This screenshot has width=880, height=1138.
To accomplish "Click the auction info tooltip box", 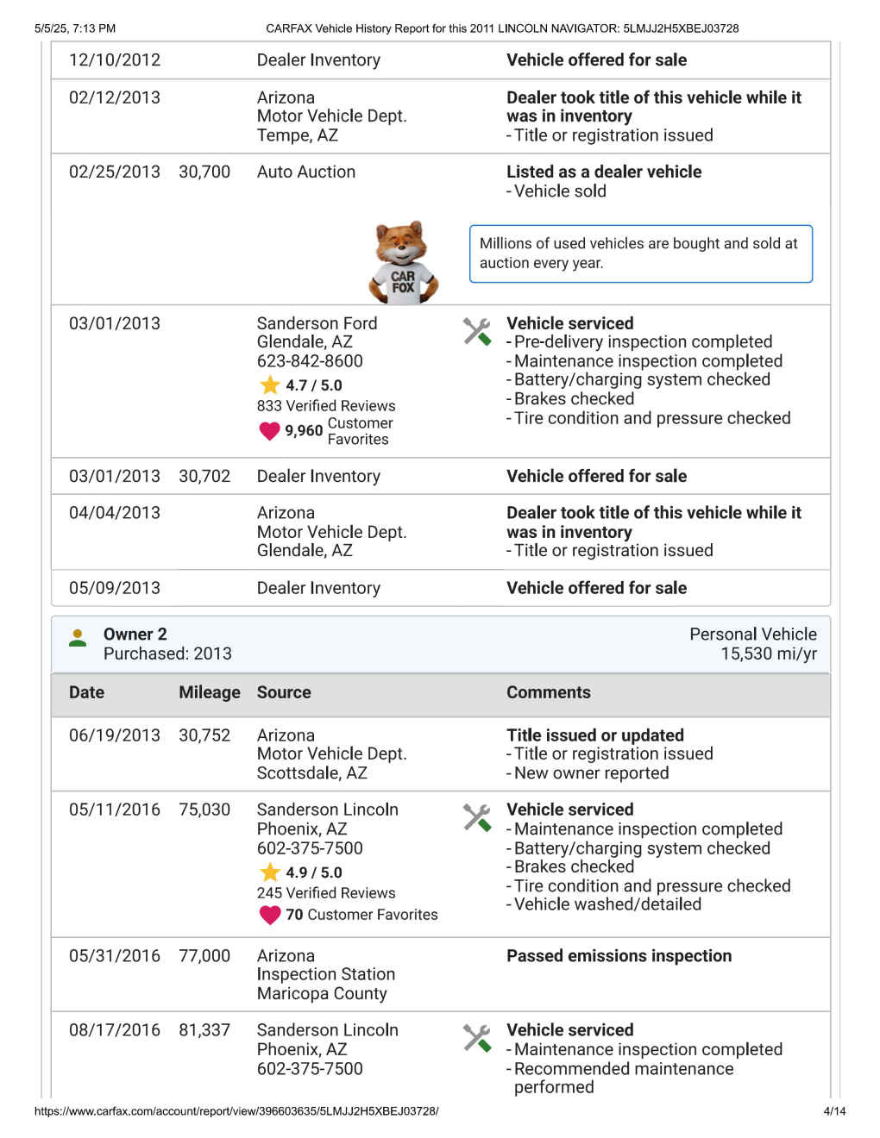I will click(x=640, y=253).
